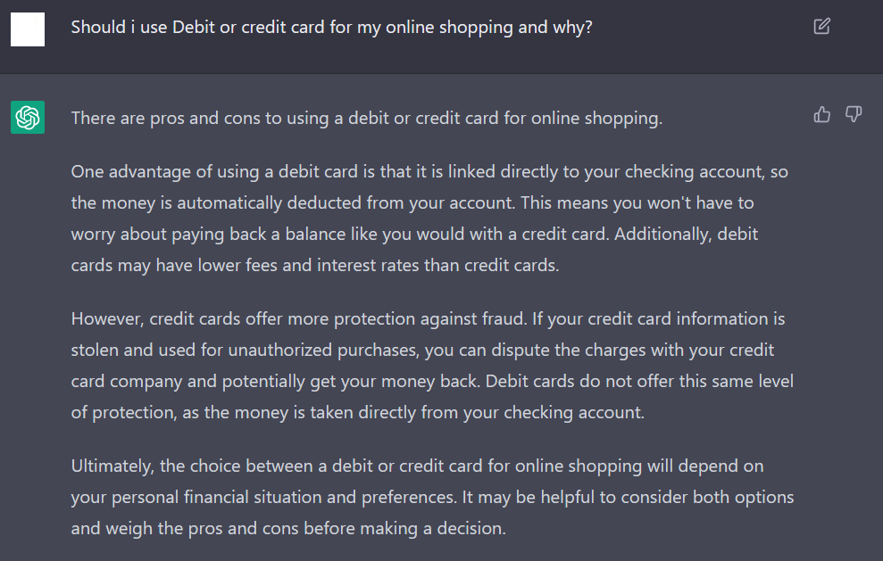
Task: Click the line beginning 'One advantage of using'
Action: [x=429, y=171]
